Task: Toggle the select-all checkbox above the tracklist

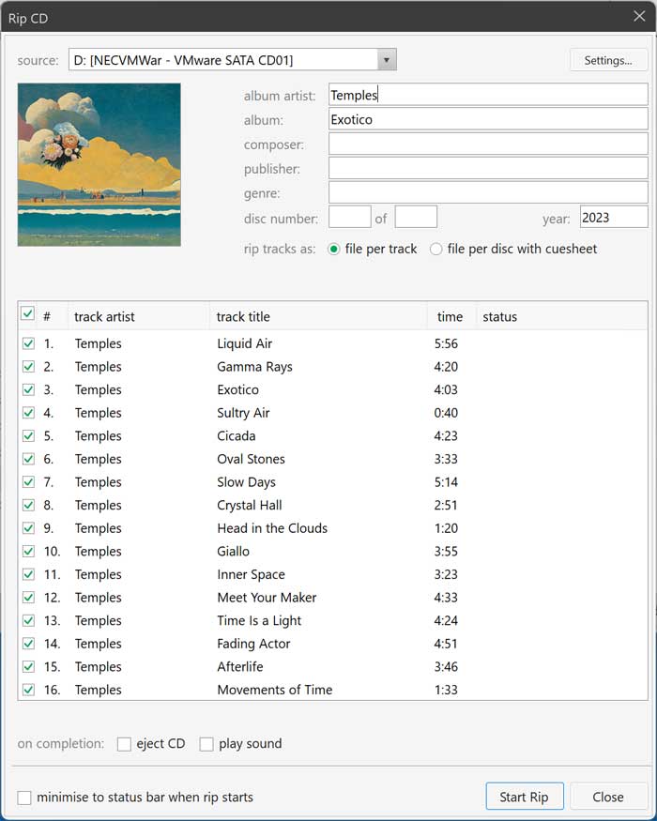Action: coord(27,313)
